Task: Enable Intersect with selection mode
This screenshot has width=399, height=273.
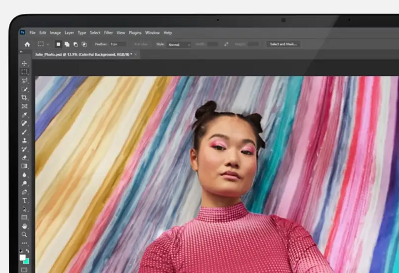Action: coord(84,45)
